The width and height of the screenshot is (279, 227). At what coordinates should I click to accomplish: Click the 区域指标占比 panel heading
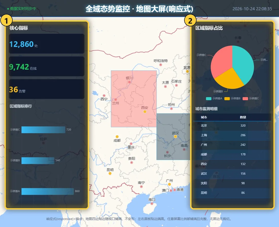[x=209, y=28]
